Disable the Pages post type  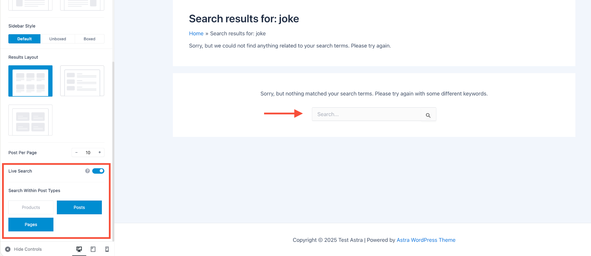tap(31, 224)
